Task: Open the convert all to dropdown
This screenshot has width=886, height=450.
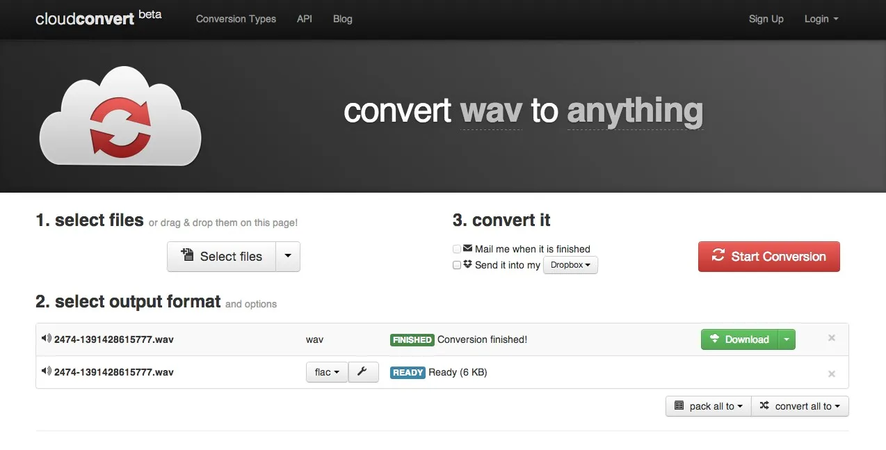Action: tap(800, 406)
